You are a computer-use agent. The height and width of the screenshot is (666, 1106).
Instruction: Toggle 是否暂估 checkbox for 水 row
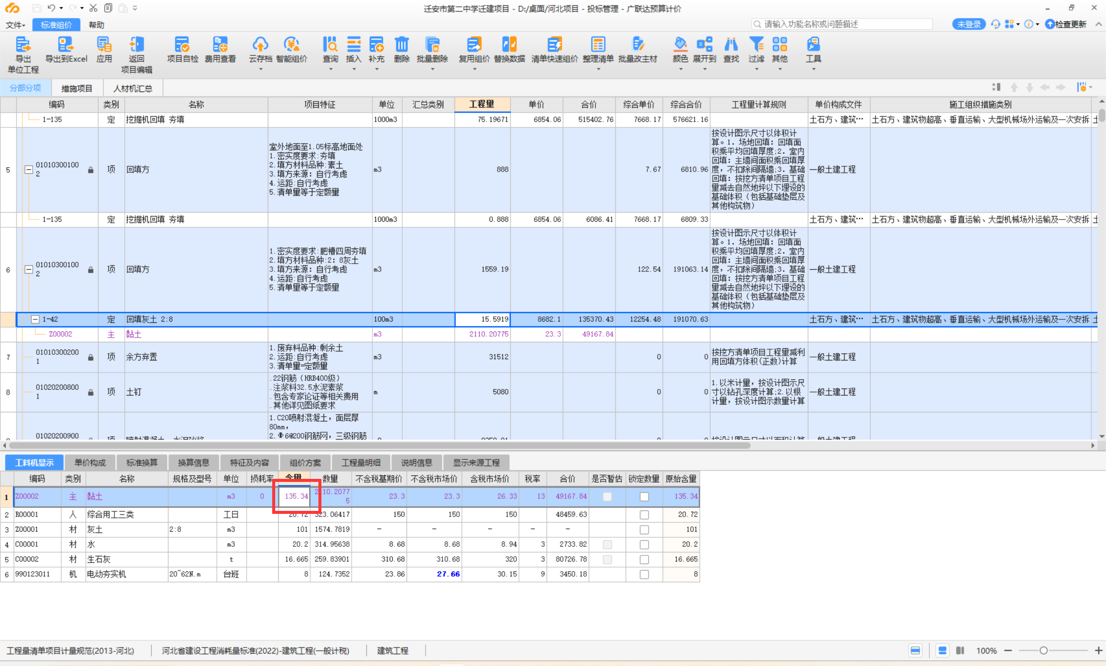pos(607,545)
